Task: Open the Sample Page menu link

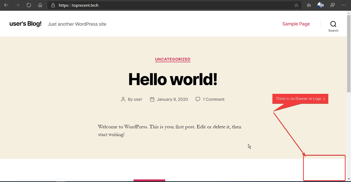Action: [x=296, y=24]
